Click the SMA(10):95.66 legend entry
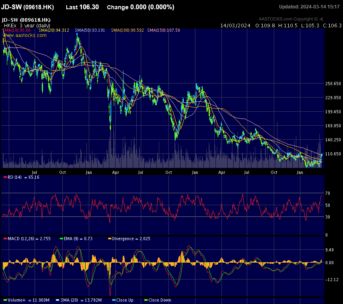 16,30
